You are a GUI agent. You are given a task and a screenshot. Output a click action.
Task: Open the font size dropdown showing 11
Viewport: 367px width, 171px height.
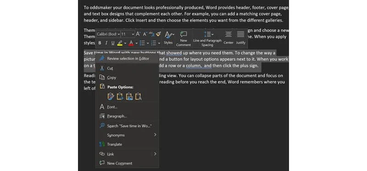pyautogui.click(x=128, y=34)
